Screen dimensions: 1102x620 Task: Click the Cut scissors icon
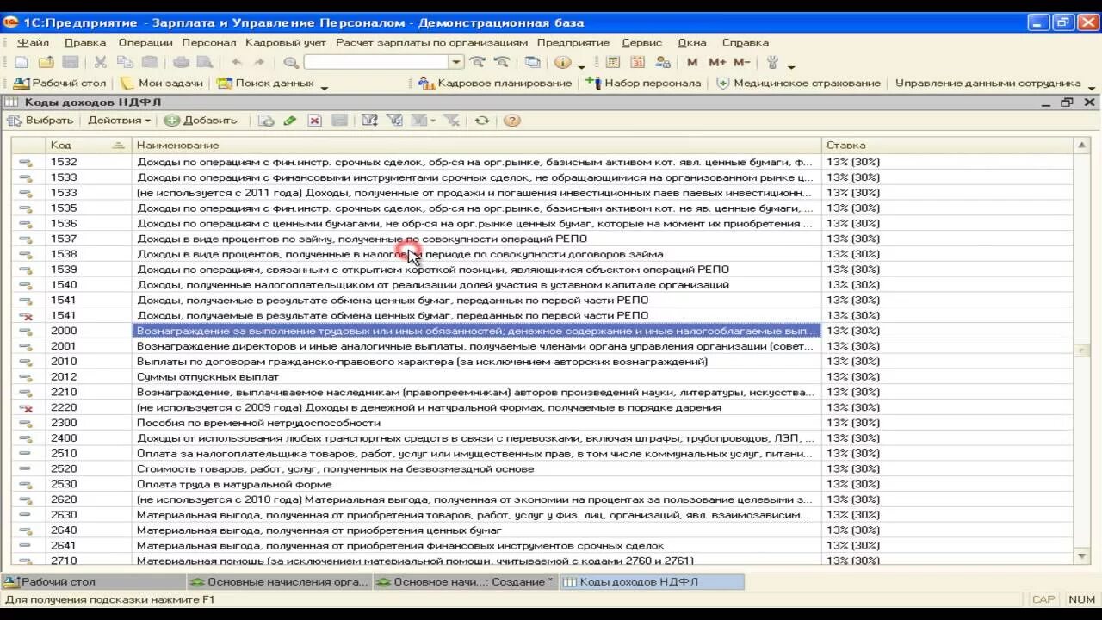[100, 62]
